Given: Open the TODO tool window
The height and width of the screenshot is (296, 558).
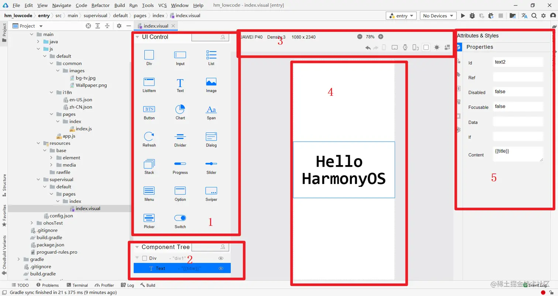Looking at the screenshot, I should click(20, 285).
